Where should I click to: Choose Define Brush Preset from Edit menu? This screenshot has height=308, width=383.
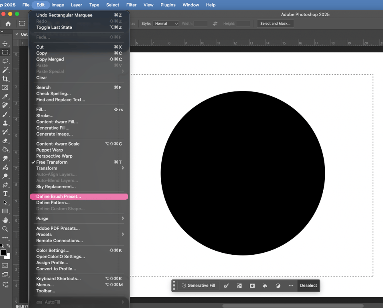point(79,197)
